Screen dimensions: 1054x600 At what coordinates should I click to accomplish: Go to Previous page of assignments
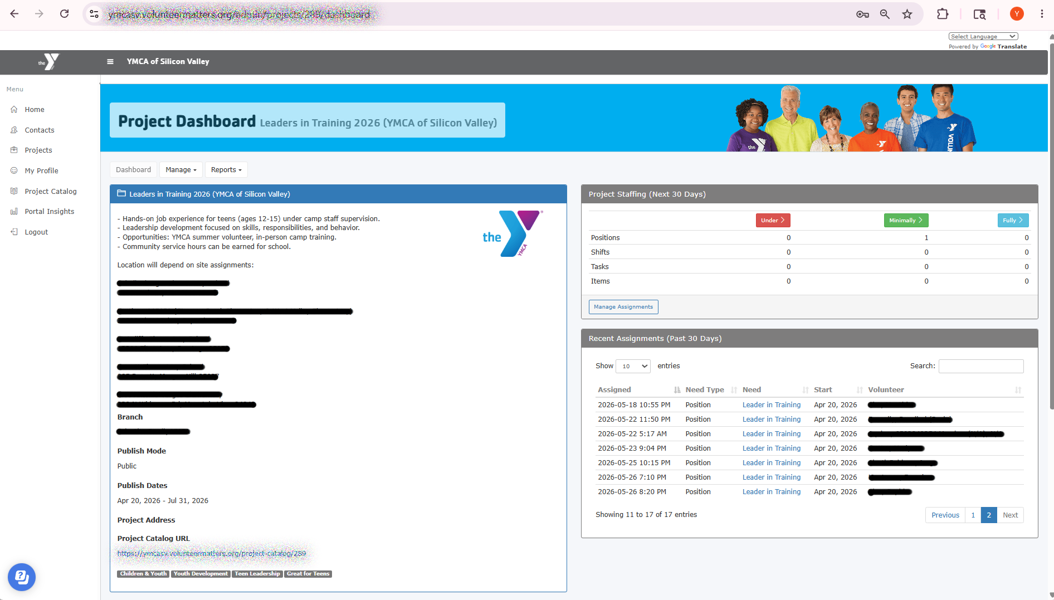coord(945,515)
